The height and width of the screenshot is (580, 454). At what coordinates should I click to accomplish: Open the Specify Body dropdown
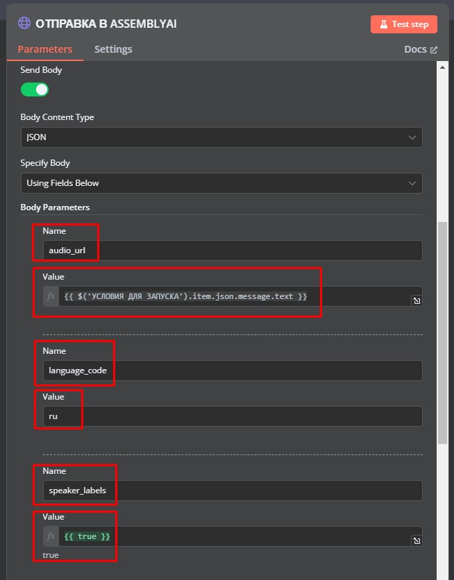point(221,183)
